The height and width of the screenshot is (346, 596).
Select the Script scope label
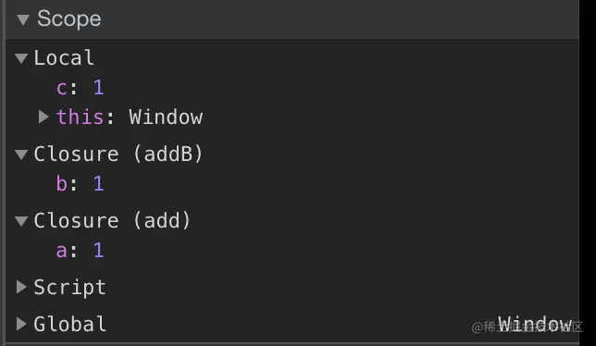click(x=70, y=288)
